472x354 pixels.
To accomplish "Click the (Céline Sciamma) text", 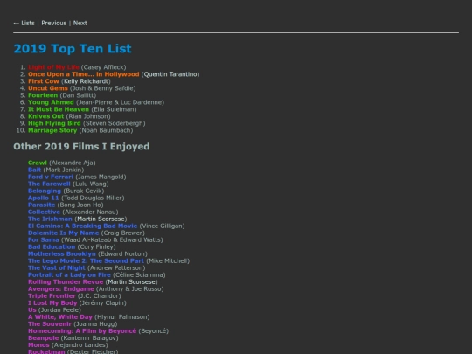I will [139, 275].
